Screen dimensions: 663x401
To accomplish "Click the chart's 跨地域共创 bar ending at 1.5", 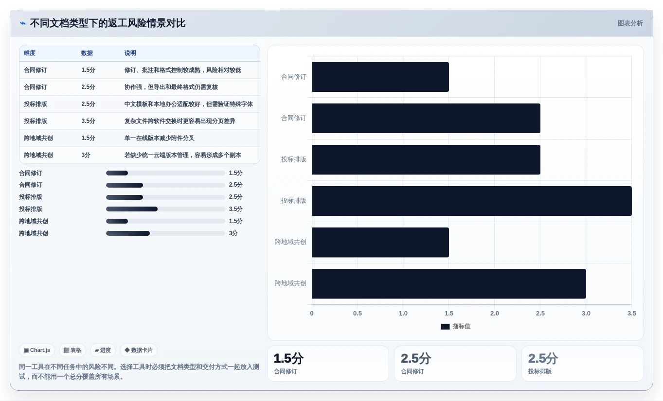I will 380,242.
